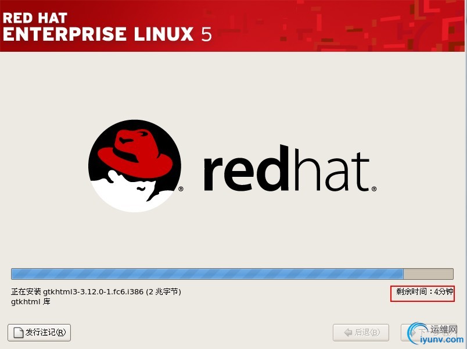Click the RED HAT text in the banner
Screen dimensions: 467x349
coord(35,18)
